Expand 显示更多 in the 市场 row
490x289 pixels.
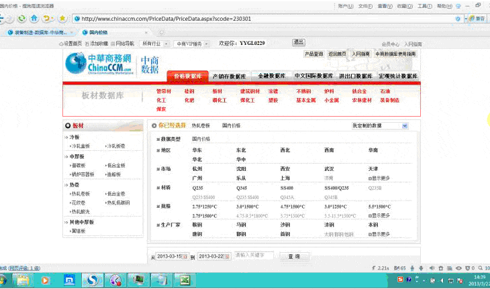click(379, 178)
